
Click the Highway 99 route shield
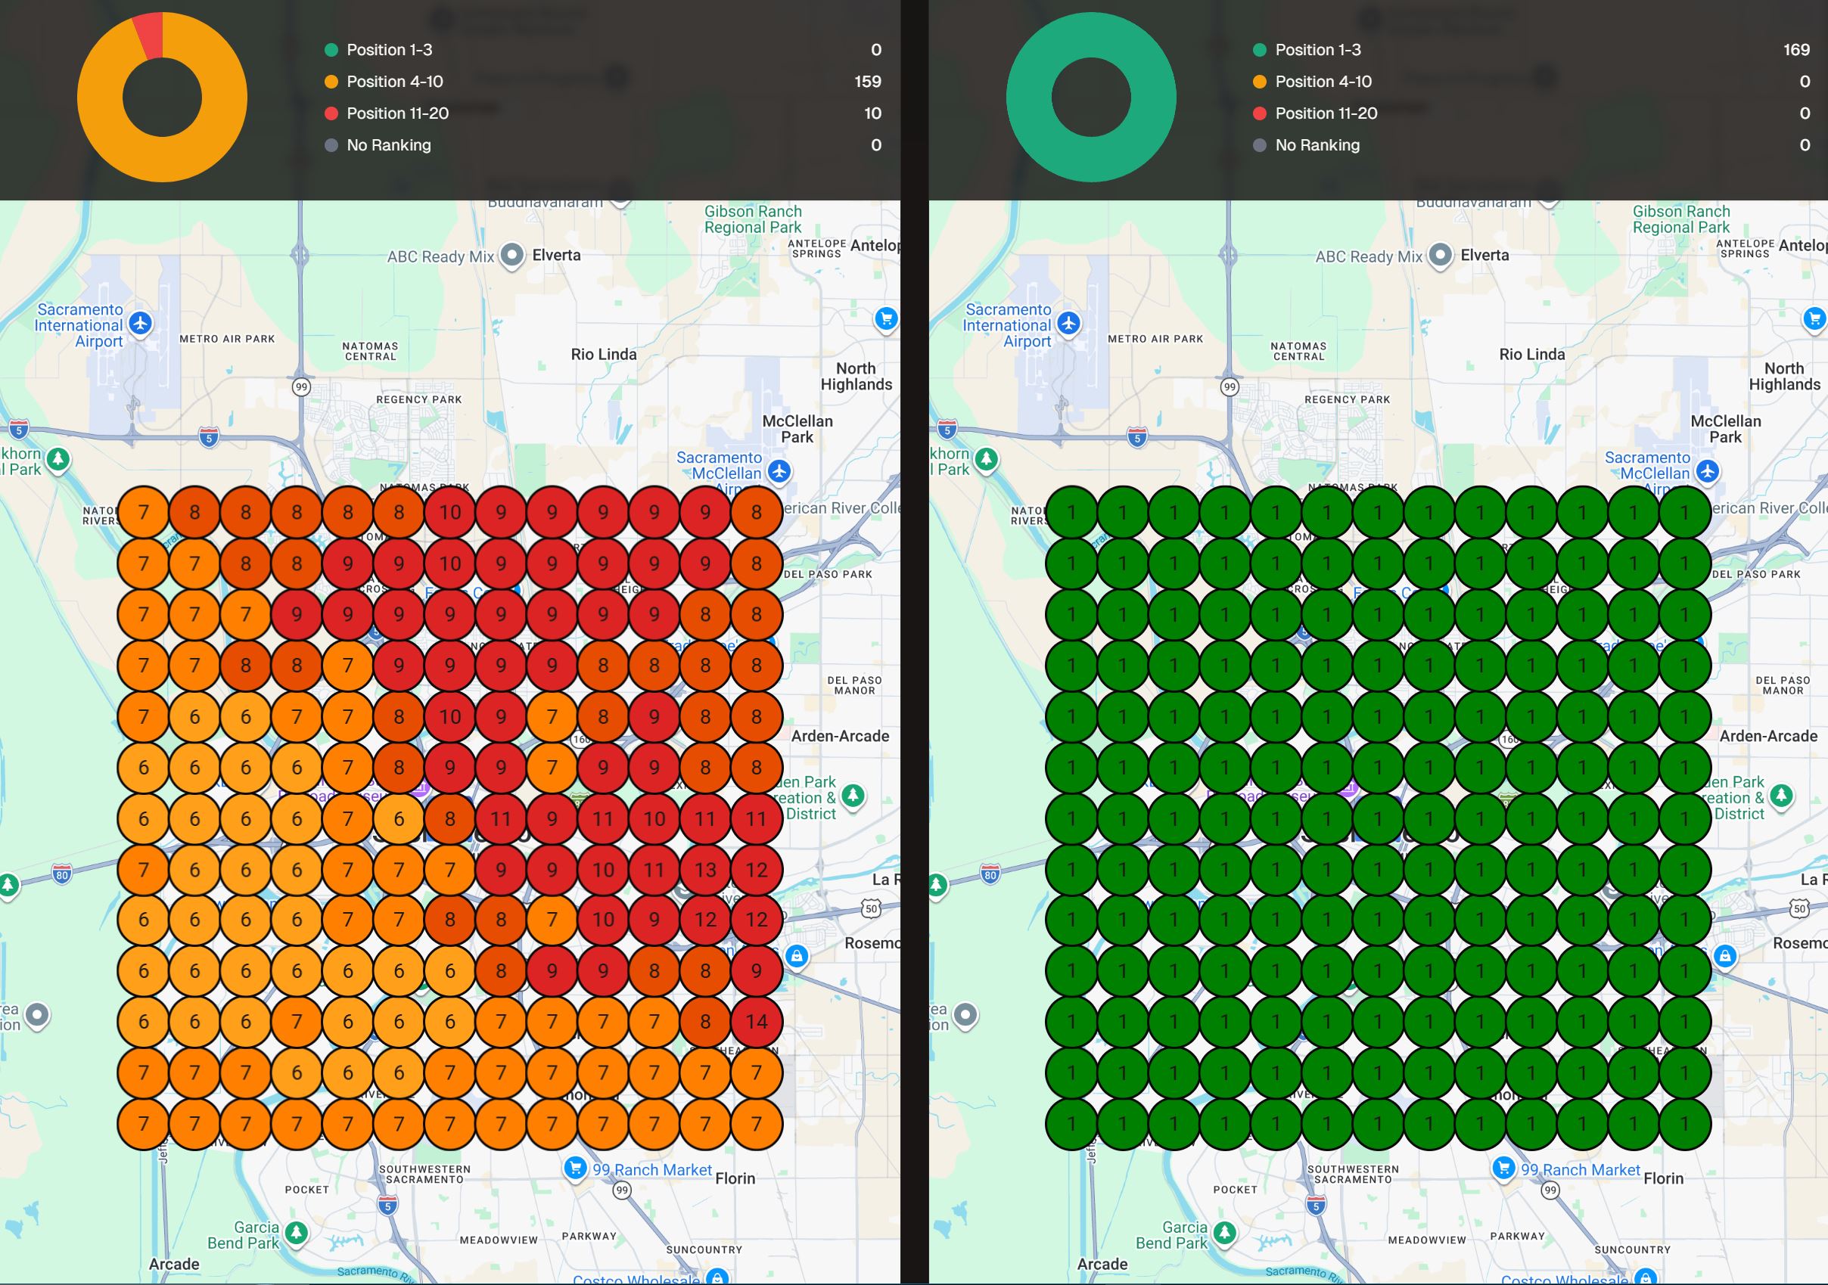click(301, 387)
